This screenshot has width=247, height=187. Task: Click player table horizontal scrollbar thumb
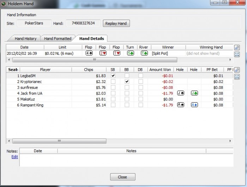[59, 141]
